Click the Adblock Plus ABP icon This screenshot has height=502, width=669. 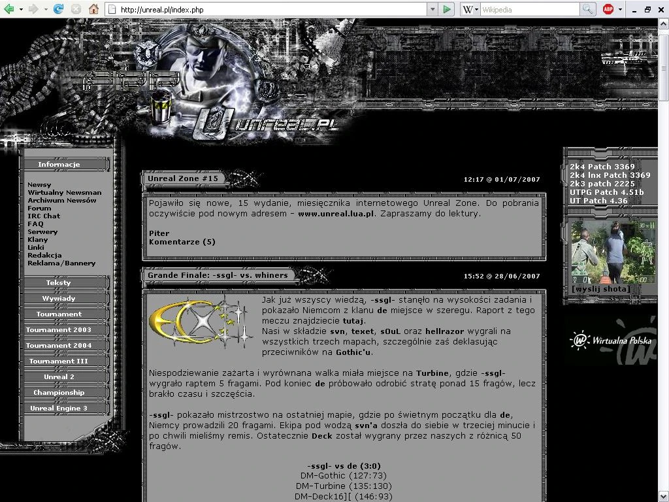pyautogui.click(x=608, y=9)
